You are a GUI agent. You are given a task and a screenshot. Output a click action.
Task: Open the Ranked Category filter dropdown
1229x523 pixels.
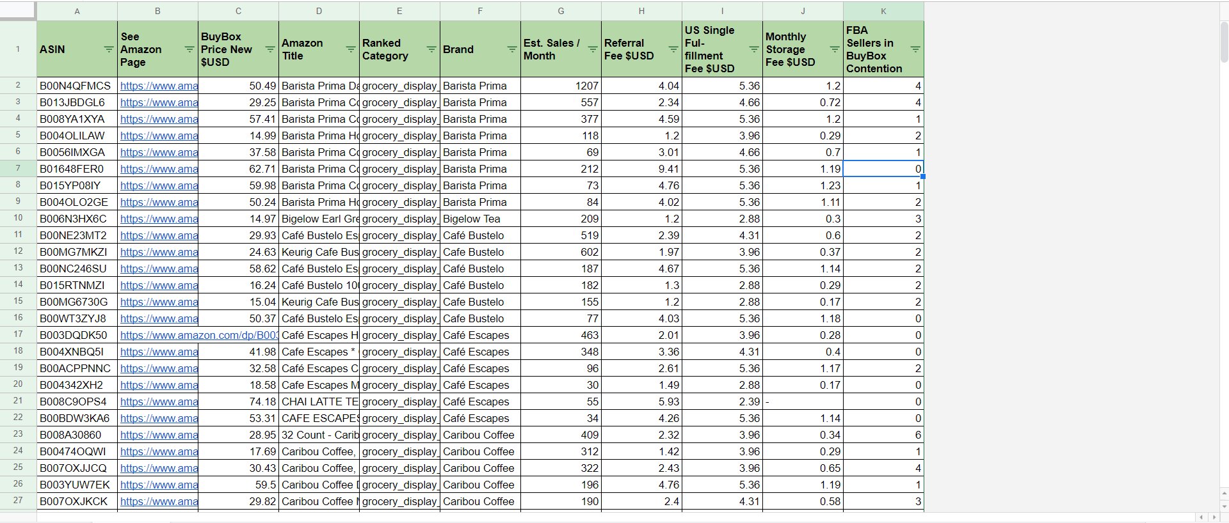pyautogui.click(x=431, y=49)
